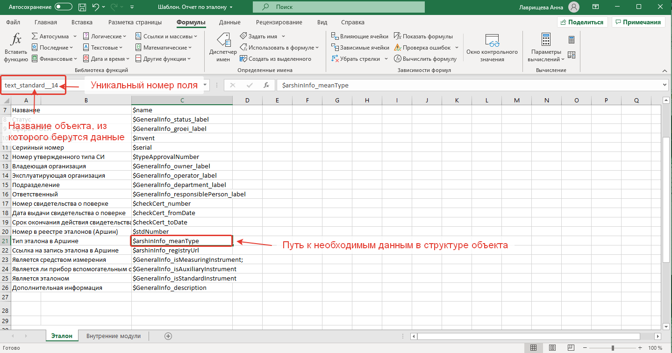This screenshot has height=353, width=672.
Task: Expand the Name Box dropdown arrow
Action: 206,86
